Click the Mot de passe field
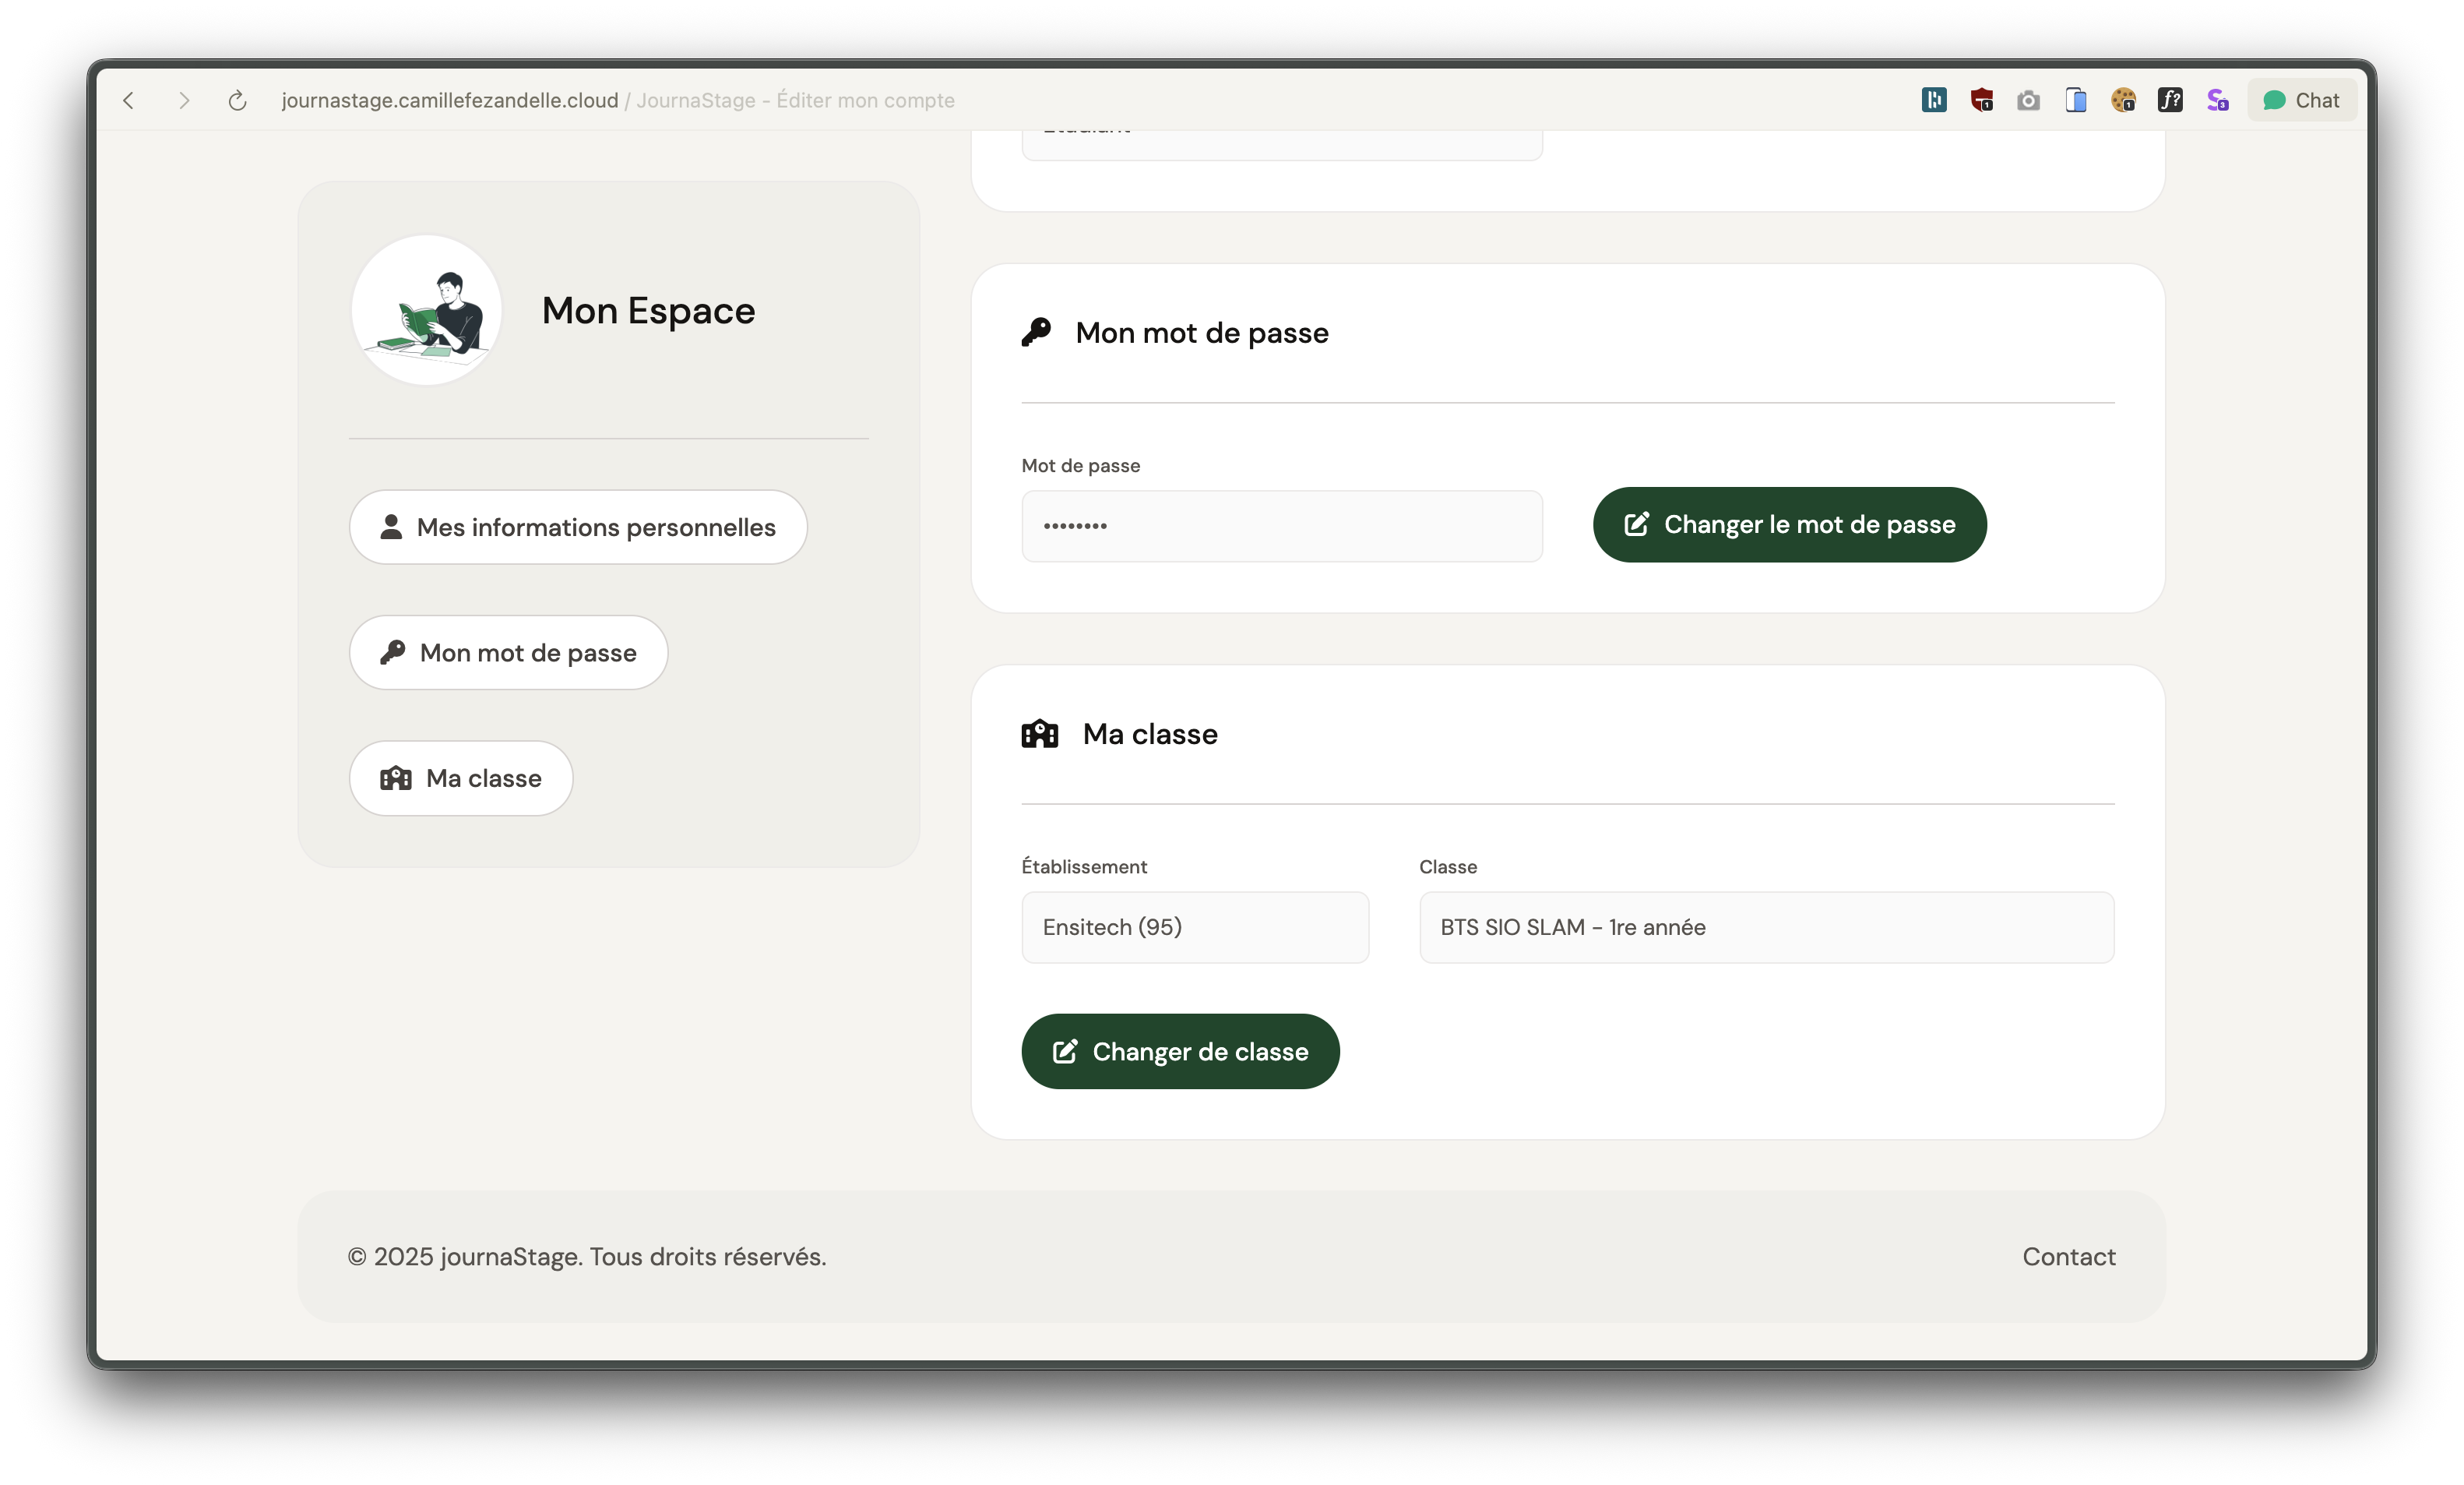Screen dimensions: 2464x1485 coord(1281,527)
